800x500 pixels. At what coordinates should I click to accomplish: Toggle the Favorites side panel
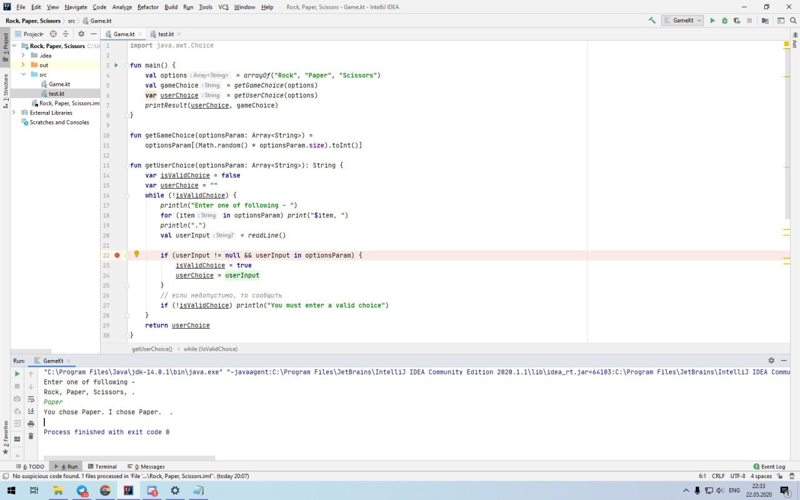coord(6,437)
